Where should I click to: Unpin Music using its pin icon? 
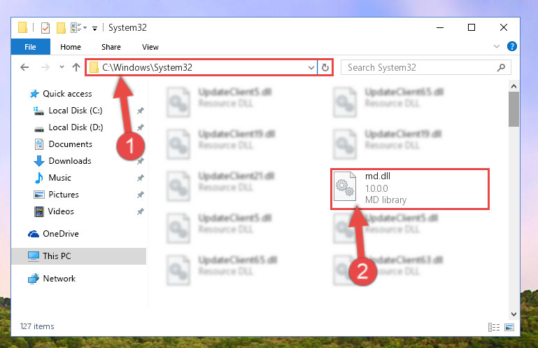141,178
